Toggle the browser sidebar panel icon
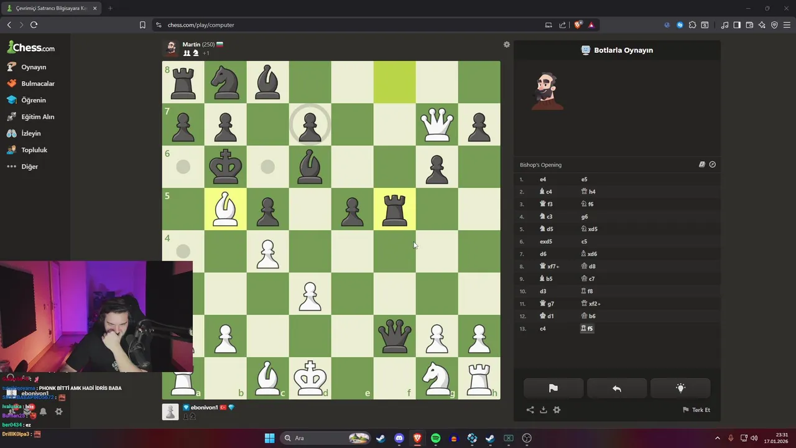 (737, 25)
